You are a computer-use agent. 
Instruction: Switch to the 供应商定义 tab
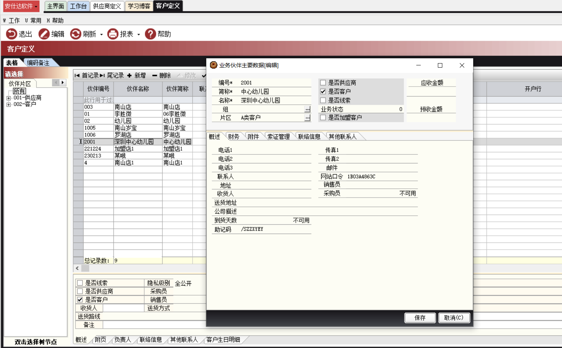107,6
